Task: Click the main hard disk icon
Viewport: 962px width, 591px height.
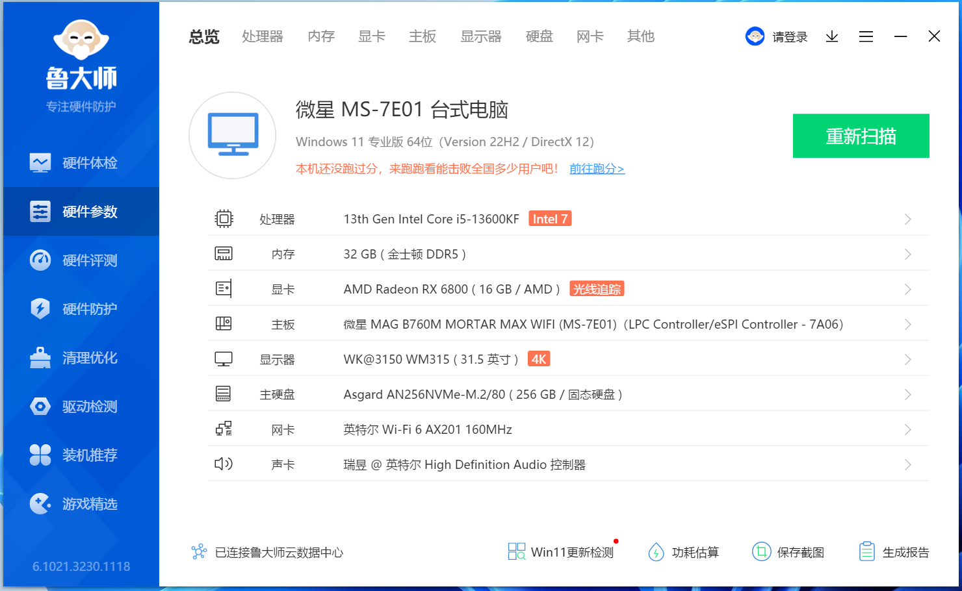Action: (x=223, y=394)
